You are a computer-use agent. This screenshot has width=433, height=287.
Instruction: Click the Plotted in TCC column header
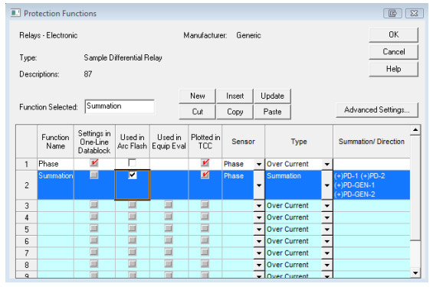pos(205,142)
